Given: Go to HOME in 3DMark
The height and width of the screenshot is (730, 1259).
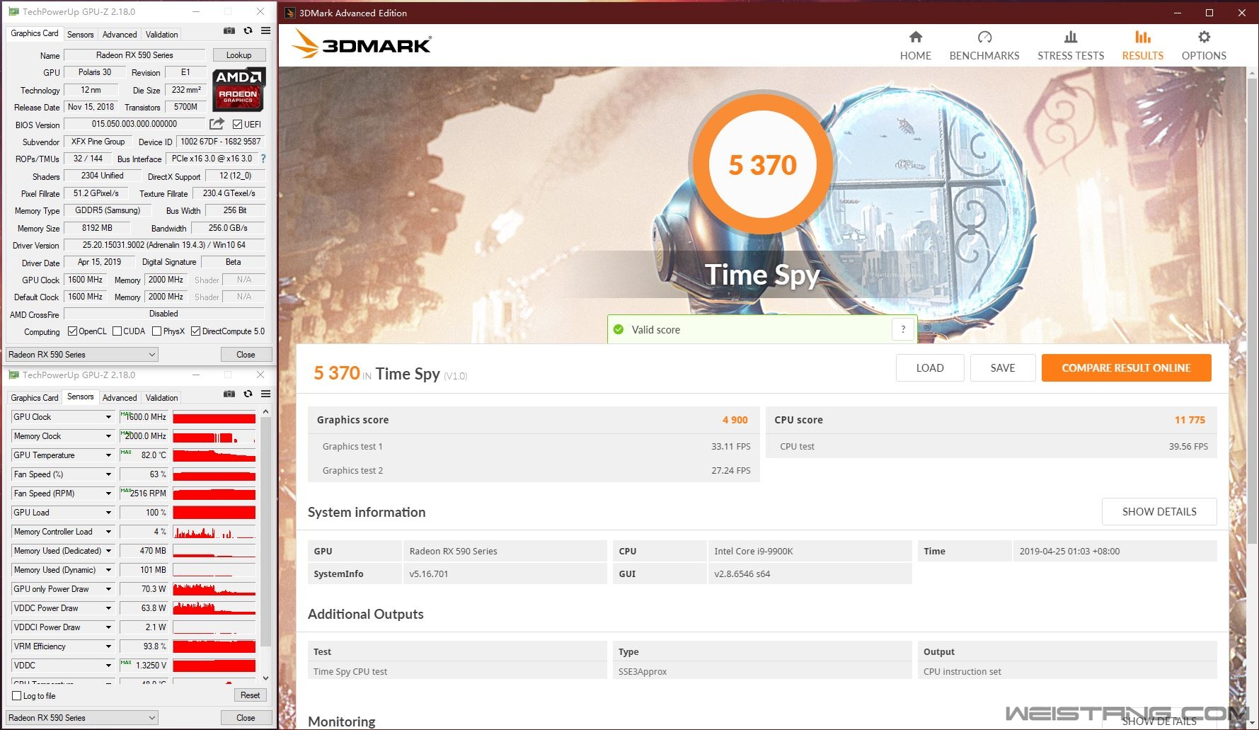Looking at the screenshot, I should pyautogui.click(x=915, y=46).
